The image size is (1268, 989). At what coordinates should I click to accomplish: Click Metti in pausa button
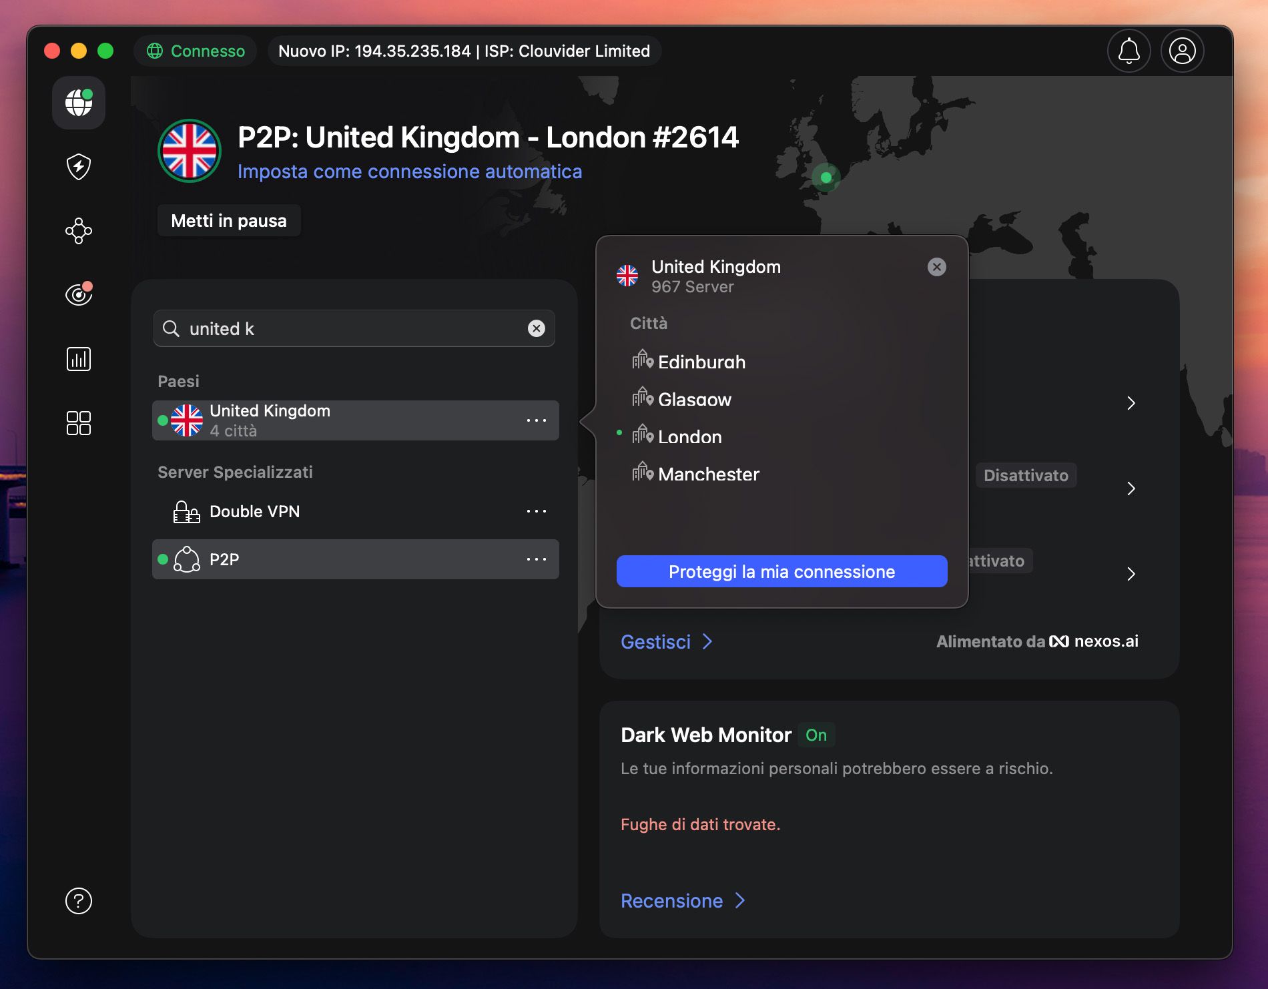[229, 221]
